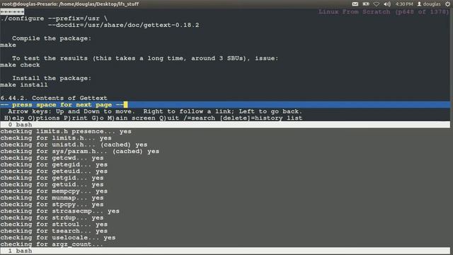Click the 'Compile the package:' text
The image size is (453, 255).
[52, 38]
